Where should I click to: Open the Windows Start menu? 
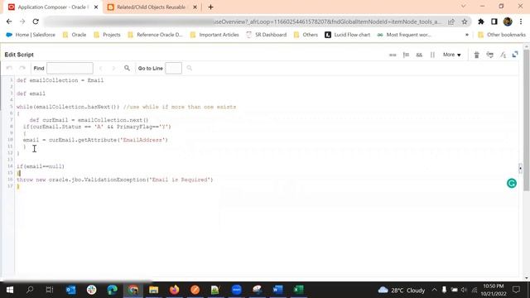coord(10,290)
